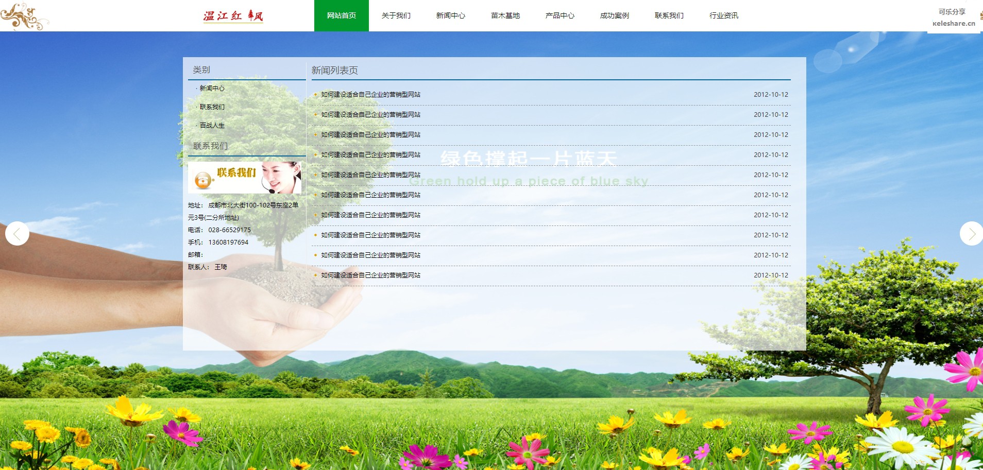Open the 产品中心 menu item
The height and width of the screenshot is (470, 983).
coord(560,15)
